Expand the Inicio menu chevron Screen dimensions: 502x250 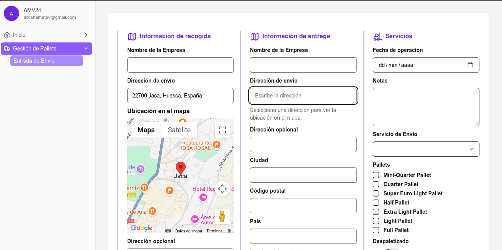pos(86,35)
